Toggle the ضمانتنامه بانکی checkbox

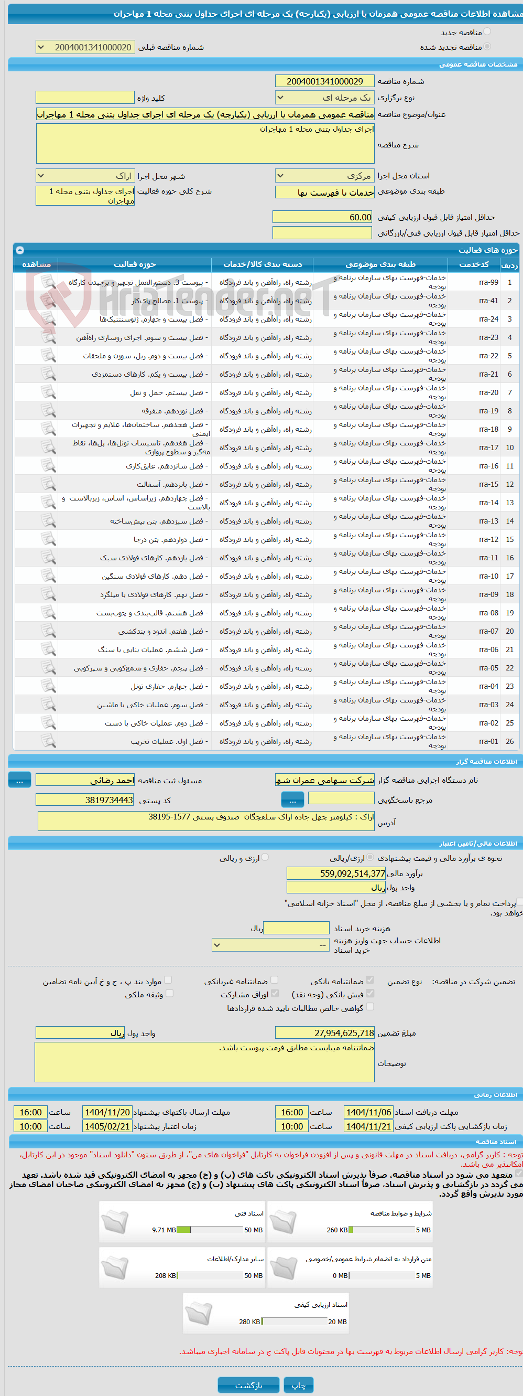point(370,980)
